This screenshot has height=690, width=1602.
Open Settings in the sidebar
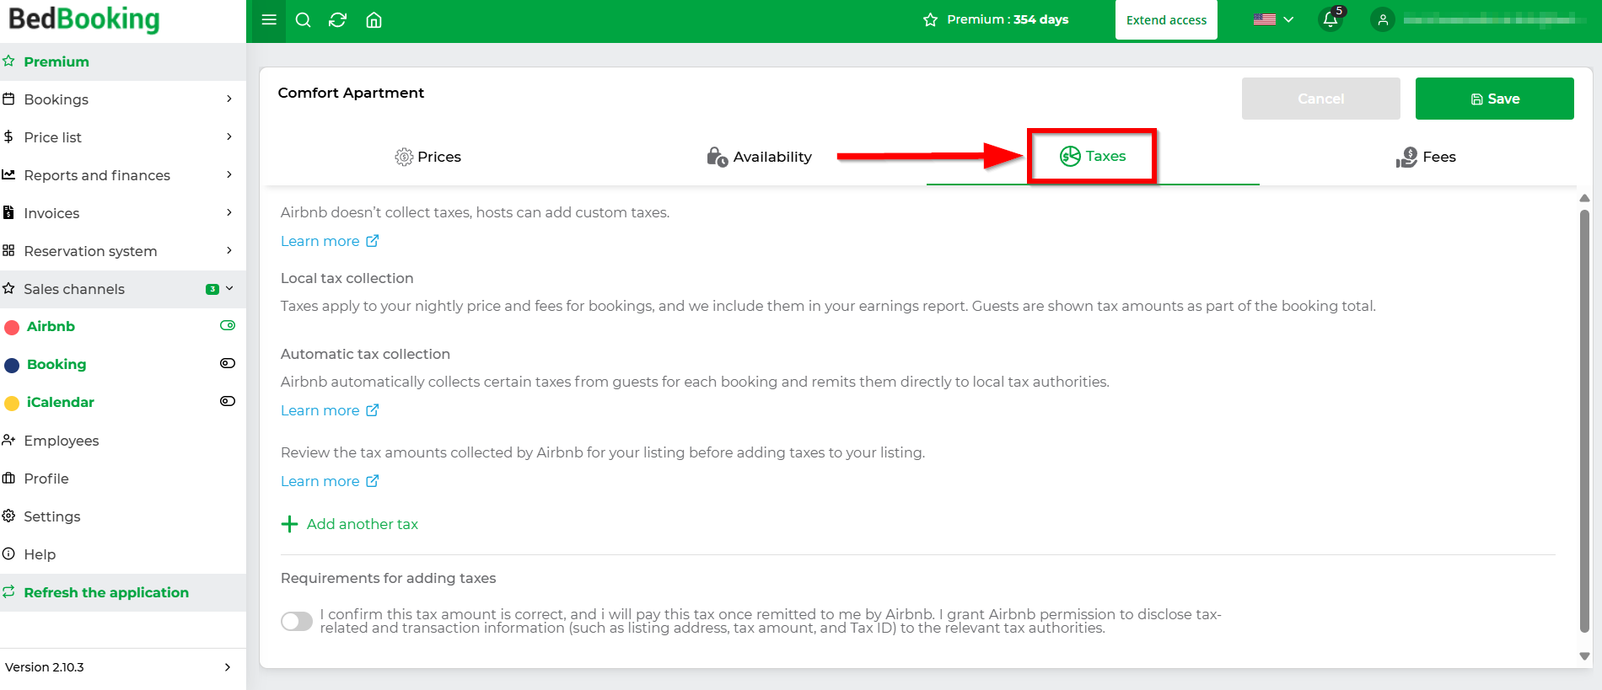(123, 516)
